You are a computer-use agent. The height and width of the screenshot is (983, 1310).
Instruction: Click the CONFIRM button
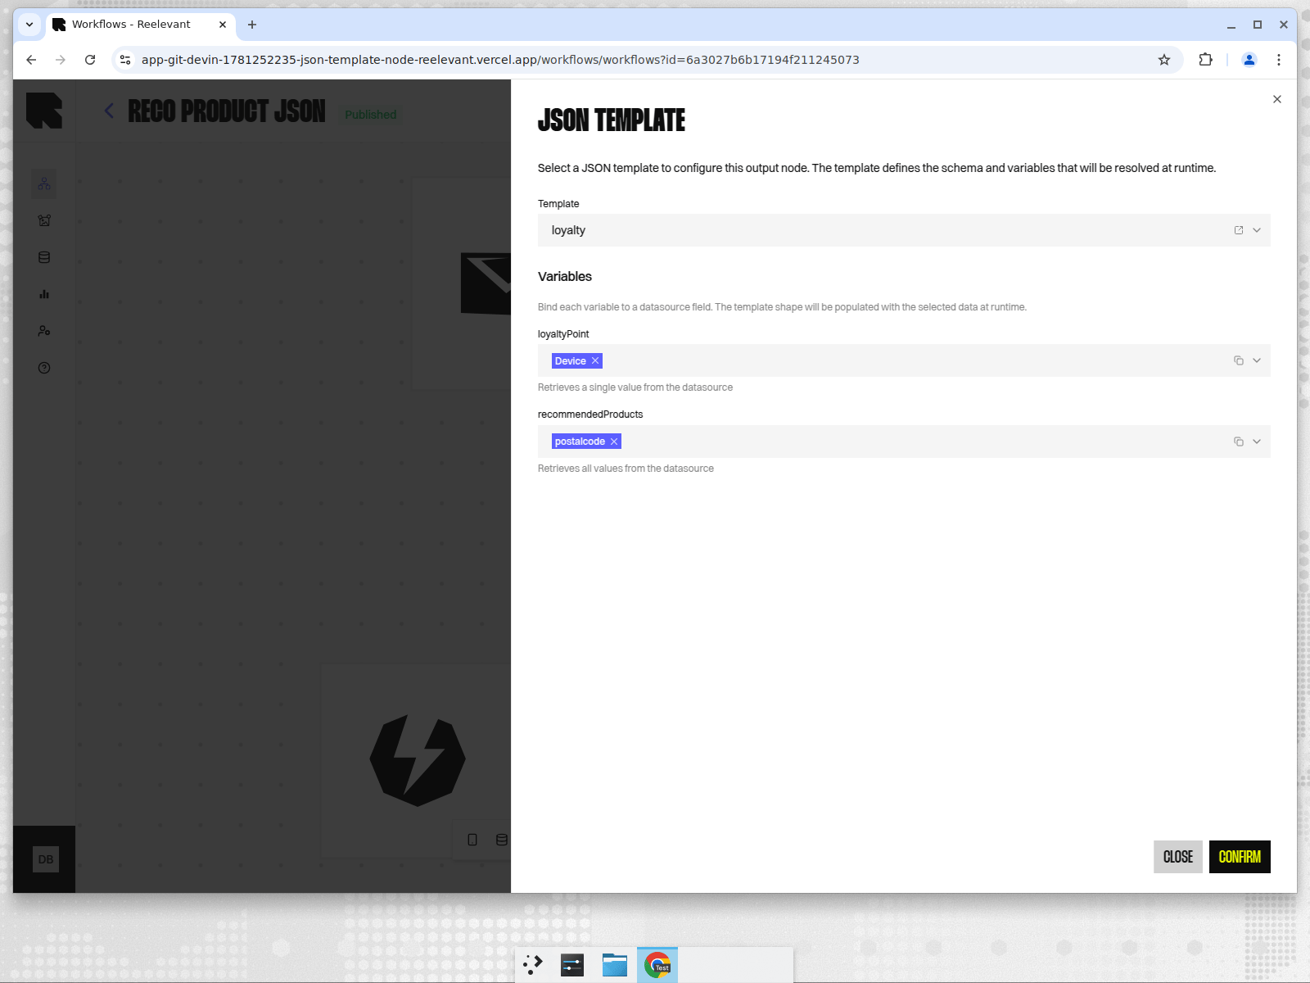click(x=1240, y=857)
